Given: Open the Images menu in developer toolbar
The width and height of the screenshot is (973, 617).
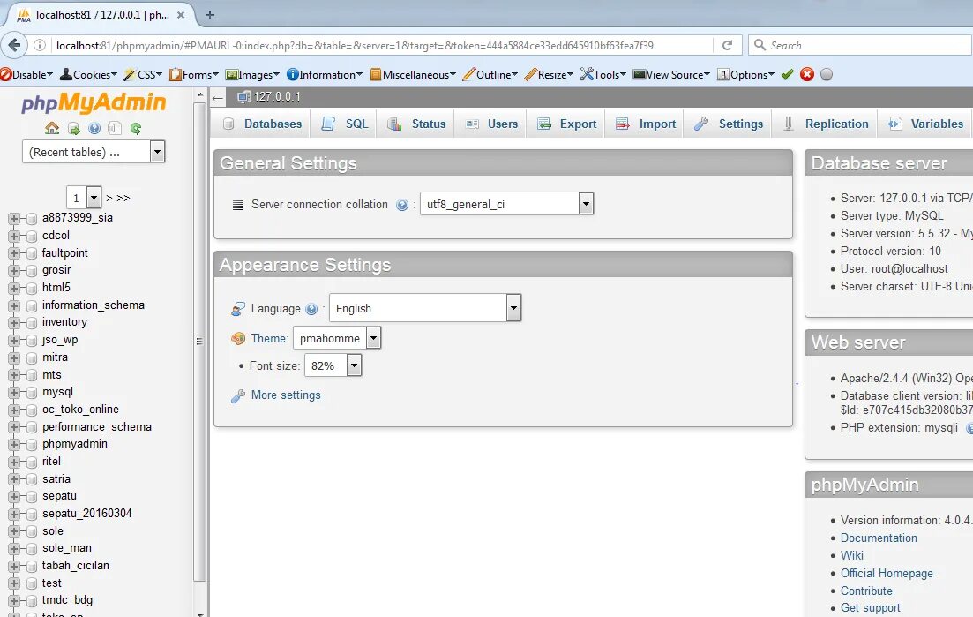Looking at the screenshot, I should coord(252,74).
